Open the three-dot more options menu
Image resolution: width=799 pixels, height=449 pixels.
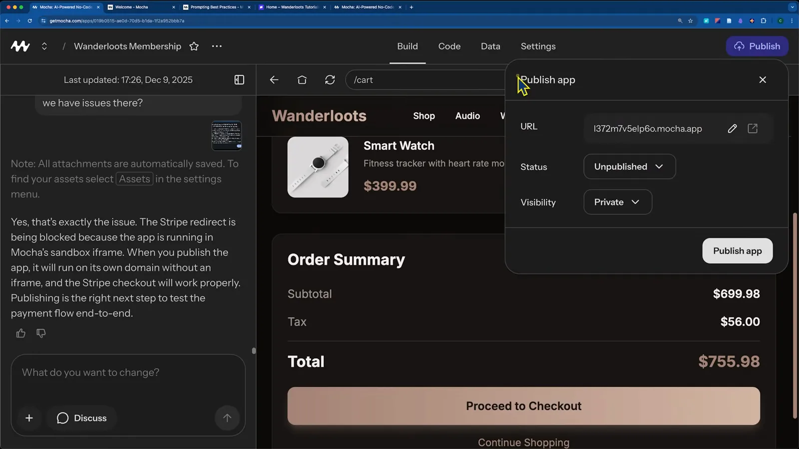(x=217, y=46)
